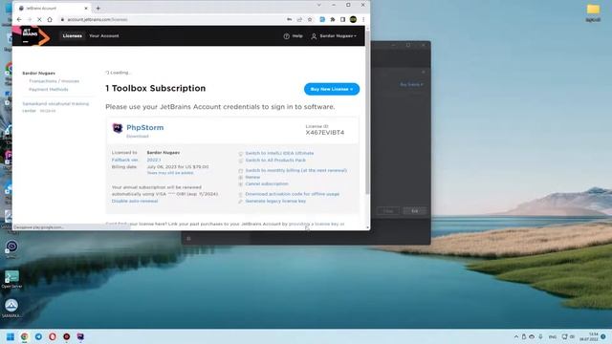Open the Open Server desktop shortcut
Viewport: 612px width, 344px height.
[x=11, y=279]
